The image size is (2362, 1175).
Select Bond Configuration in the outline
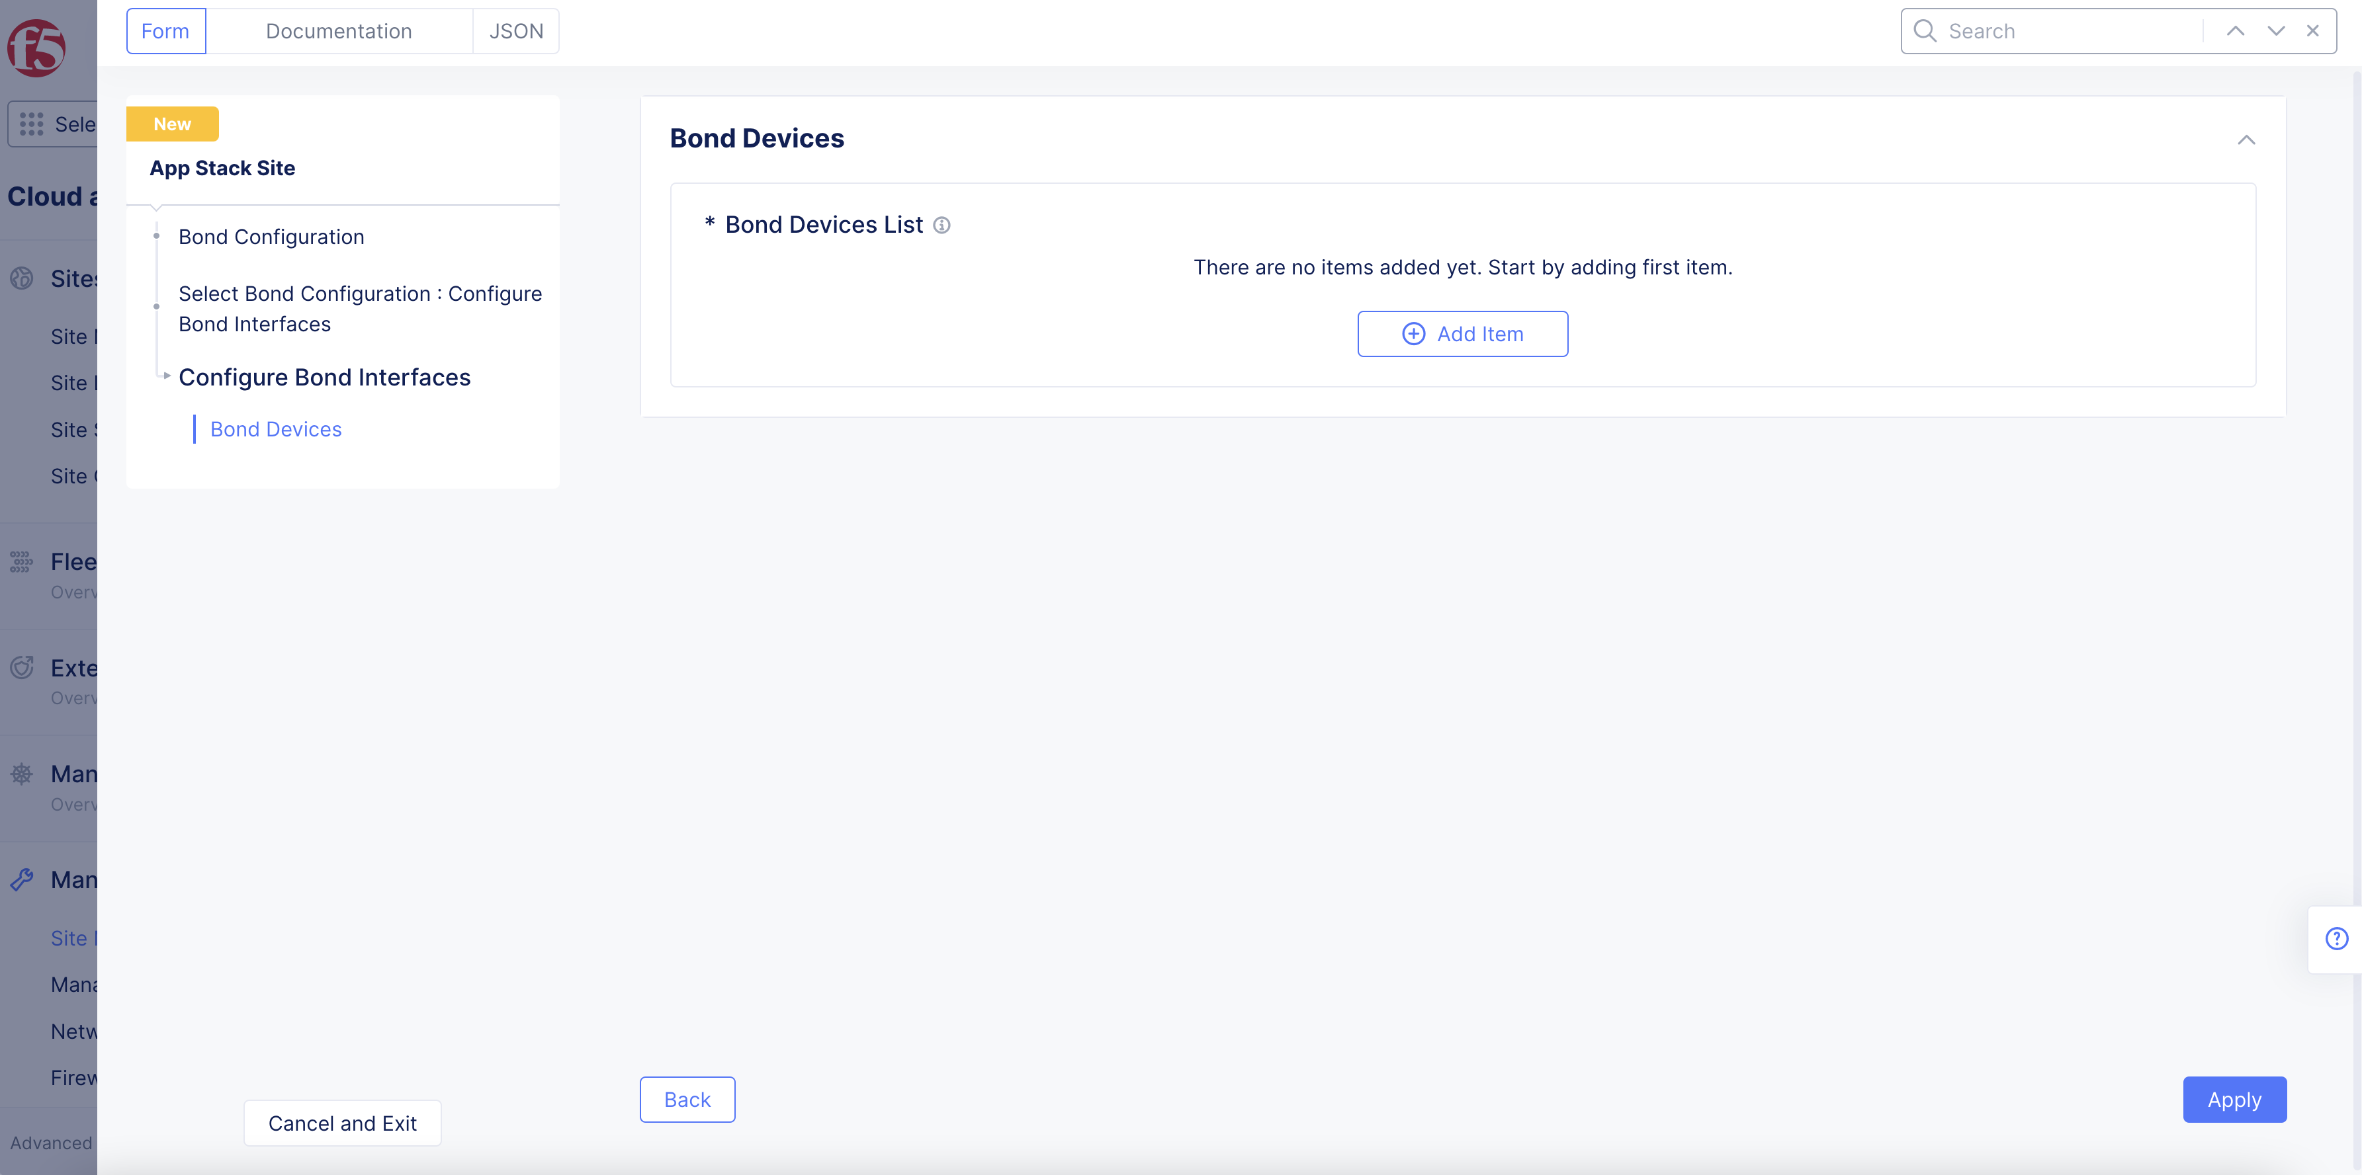coord(271,237)
